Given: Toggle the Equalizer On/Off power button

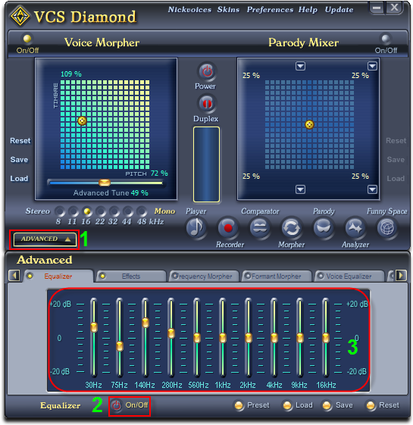Looking at the screenshot, I should click(117, 406).
